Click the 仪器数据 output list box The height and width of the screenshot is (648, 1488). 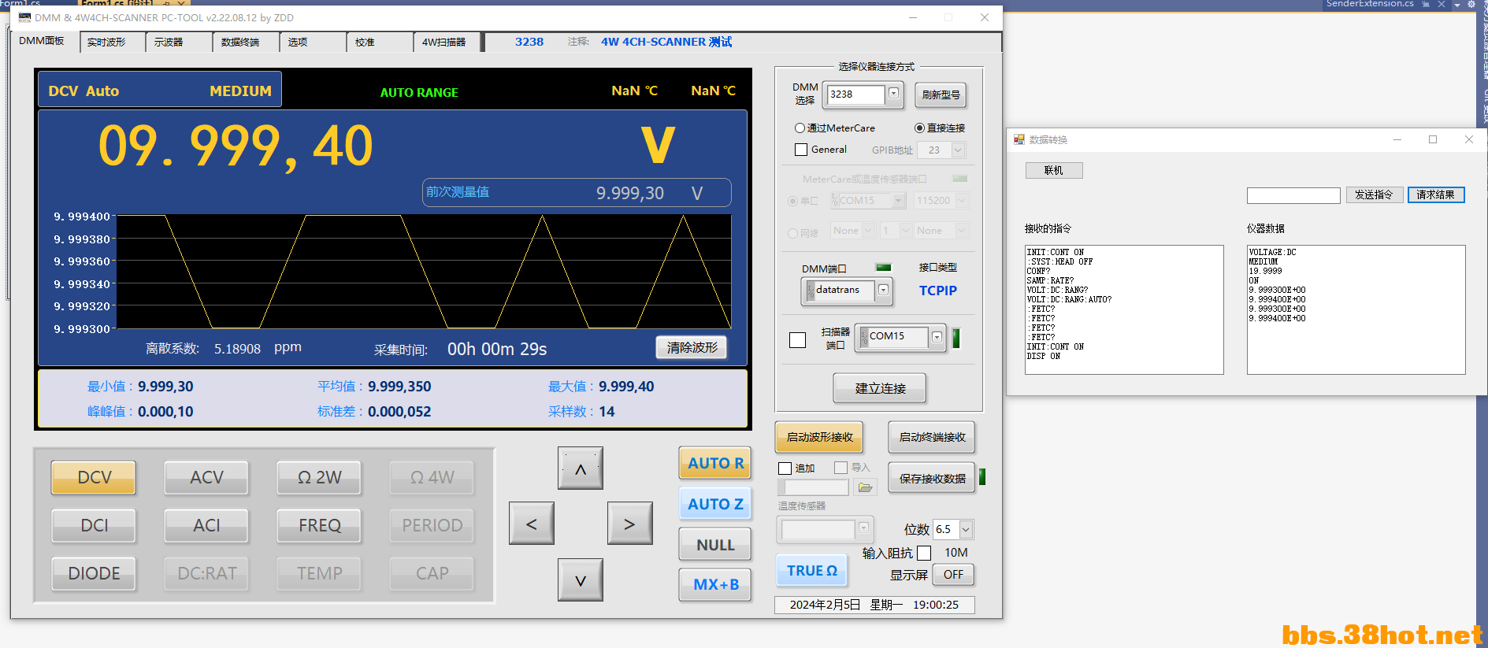pyautogui.click(x=1356, y=309)
